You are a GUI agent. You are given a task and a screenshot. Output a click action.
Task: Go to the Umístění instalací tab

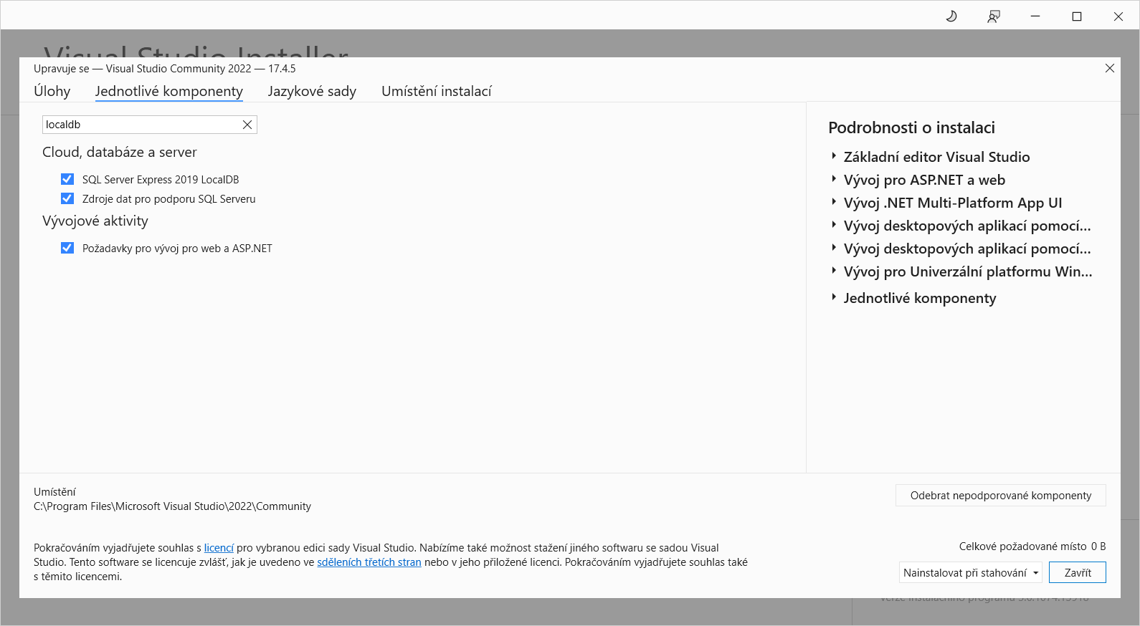(x=437, y=91)
